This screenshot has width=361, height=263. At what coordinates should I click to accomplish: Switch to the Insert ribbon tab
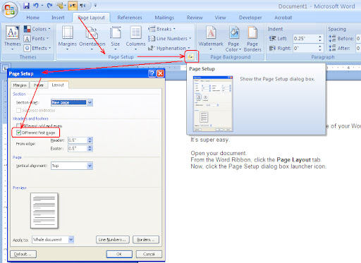(x=58, y=18)
